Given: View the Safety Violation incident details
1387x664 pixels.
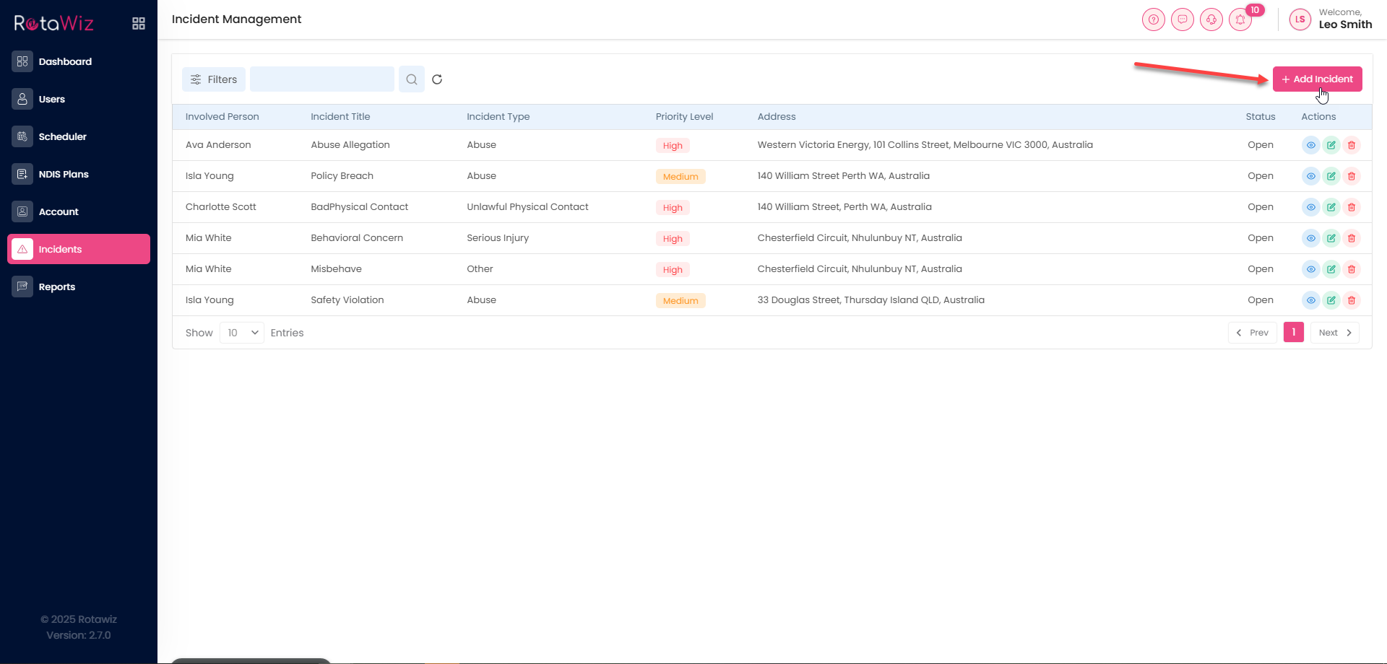Looking at the screenshot, I should [x=1310, y=300].
